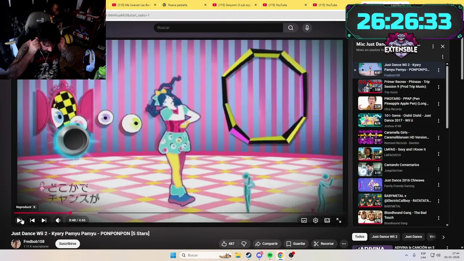Click the search magnifier button on YouTube
Viewport: 464px width, 261px height.
pyautogui.click(x=291, y=28)
